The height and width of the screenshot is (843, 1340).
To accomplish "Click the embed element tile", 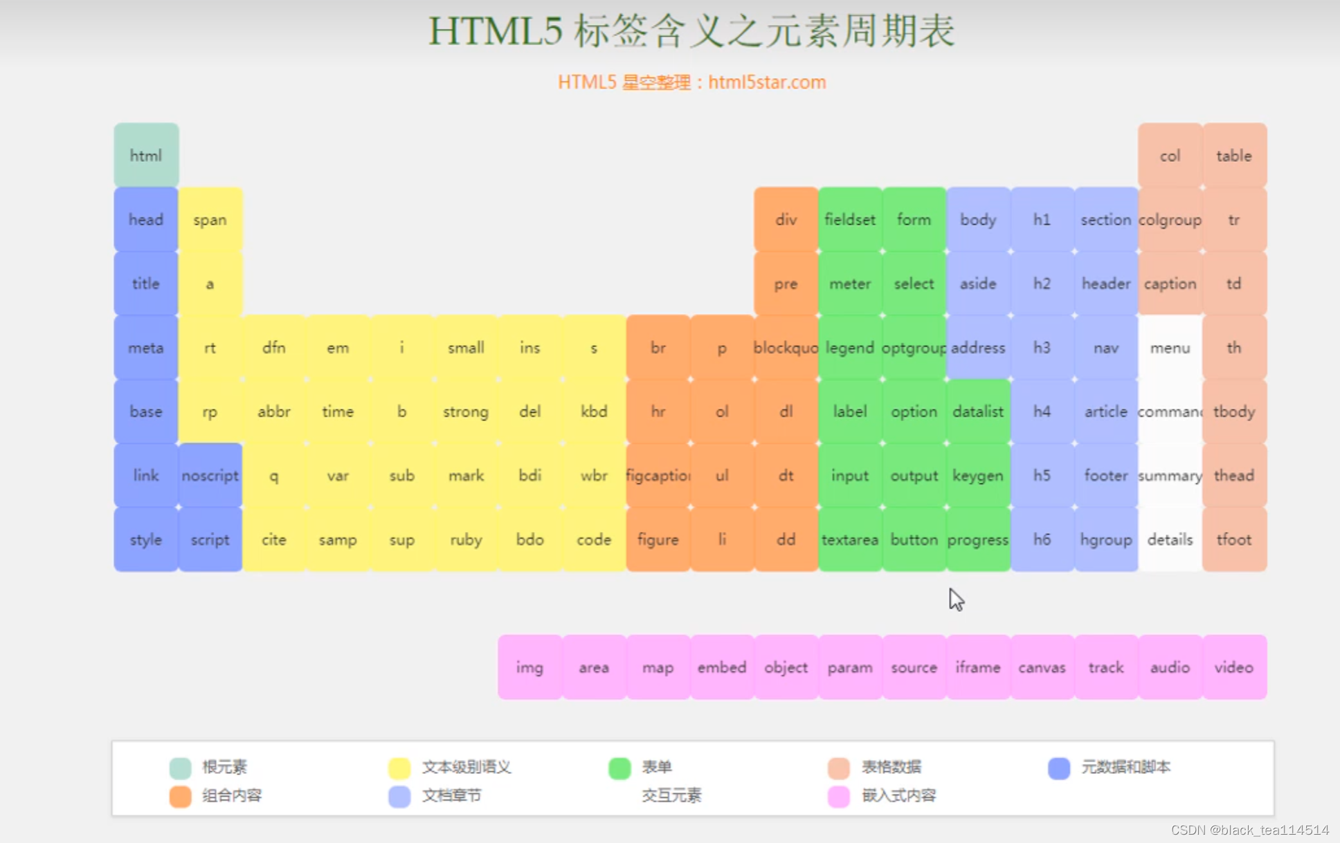I will pos(722,667).
